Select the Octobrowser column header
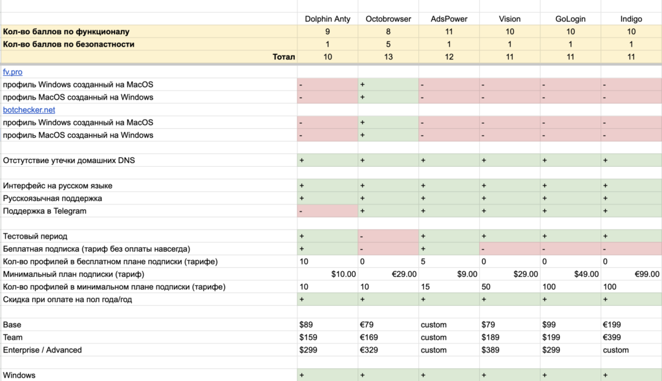 tap(389, 19)
